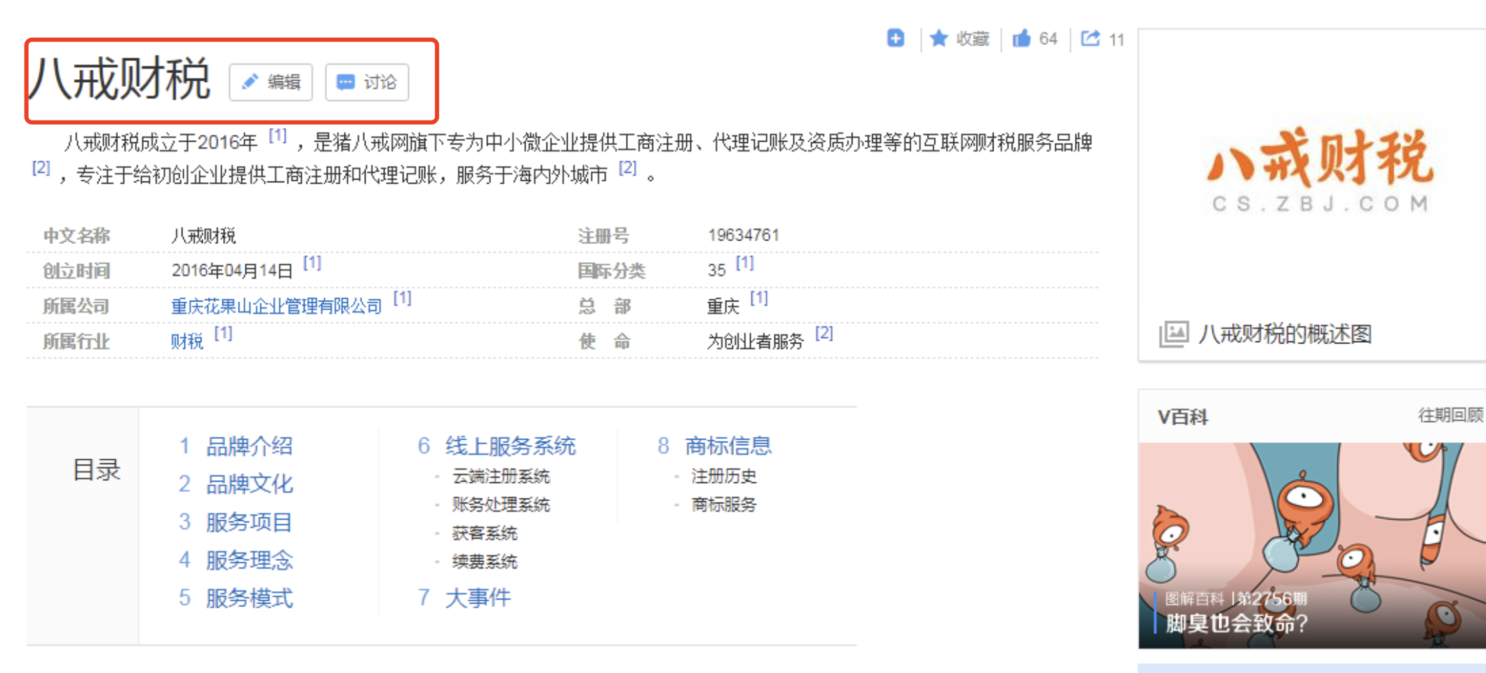Click the image gallery icon beside overview caption
The image size is (1486, 673).
(x=1173, y=334)
